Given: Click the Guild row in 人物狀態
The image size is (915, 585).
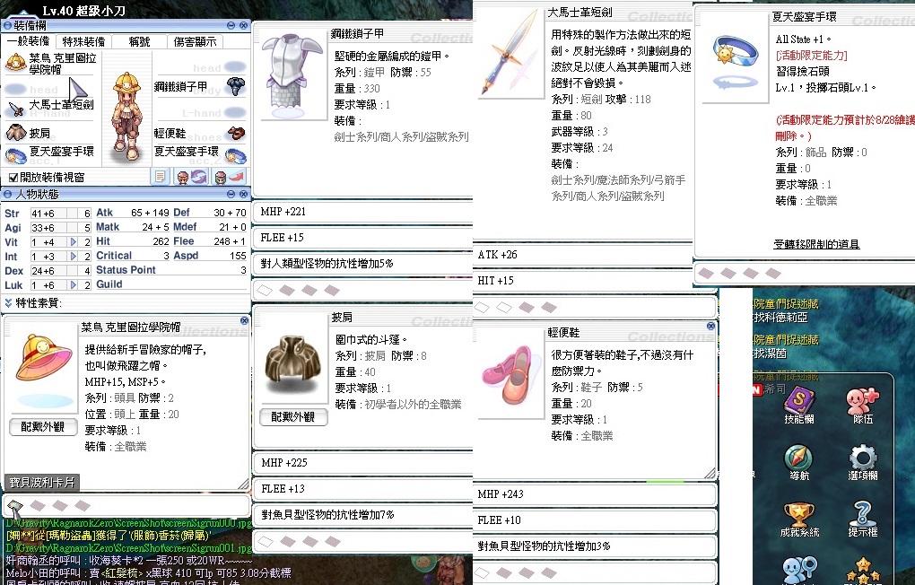Looking at the screenshot, I should pos(171,284).
